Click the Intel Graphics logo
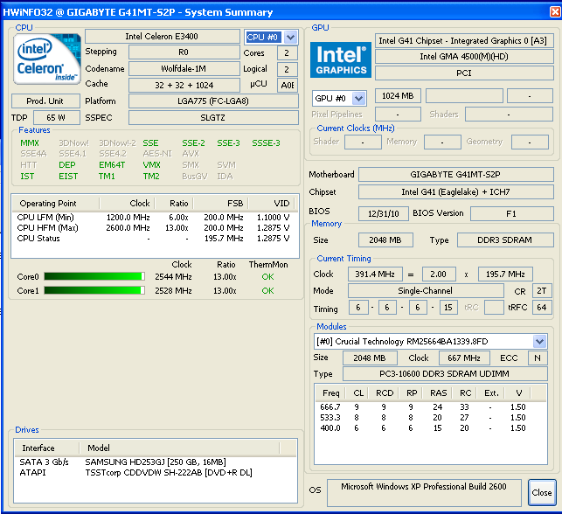562x514 pixels. coord(341,59)
